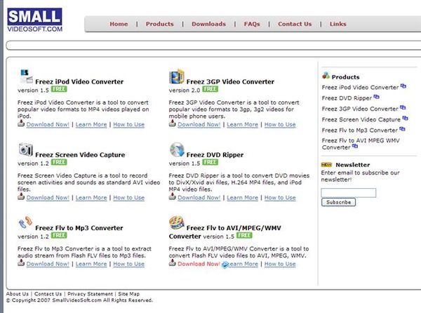Viewport: 421px width, 313px height.
Task: Open Learn More for Freez 3GP Video Converter
Action: (x=242, y=124)
